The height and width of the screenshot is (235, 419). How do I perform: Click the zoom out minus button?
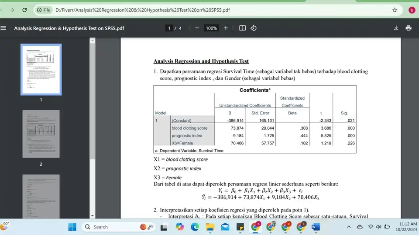pyautogui.click(x=197, y=28)
